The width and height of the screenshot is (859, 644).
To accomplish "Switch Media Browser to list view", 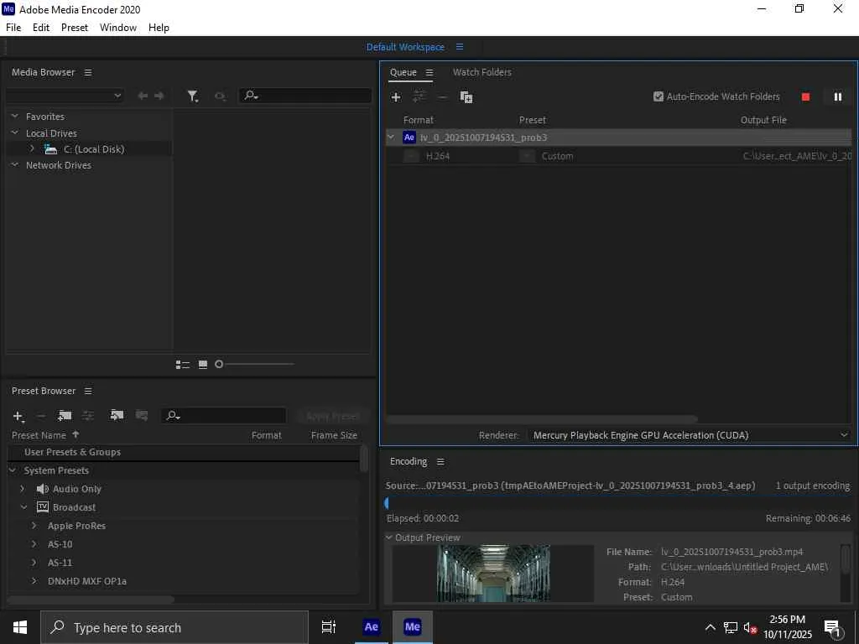I will point(182,365).
